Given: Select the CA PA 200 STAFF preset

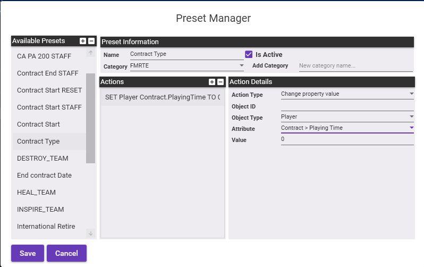Looking at the screenshot, I should 49,56.
